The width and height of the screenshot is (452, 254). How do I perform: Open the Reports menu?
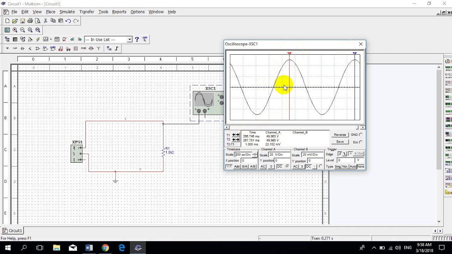[119, 12]
